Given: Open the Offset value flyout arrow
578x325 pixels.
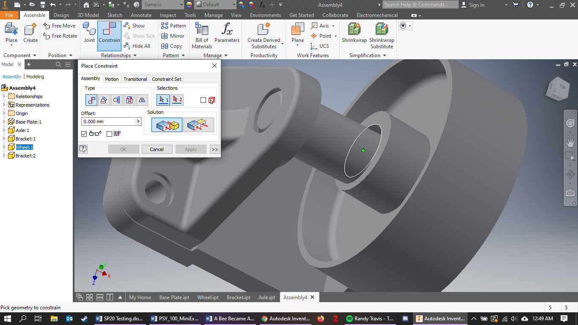Looking at the screenshot, I should (138, 121).
